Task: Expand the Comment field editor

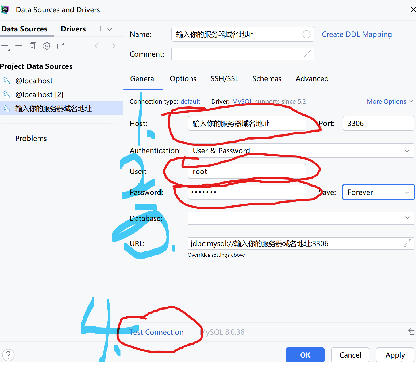Action: 307,53
